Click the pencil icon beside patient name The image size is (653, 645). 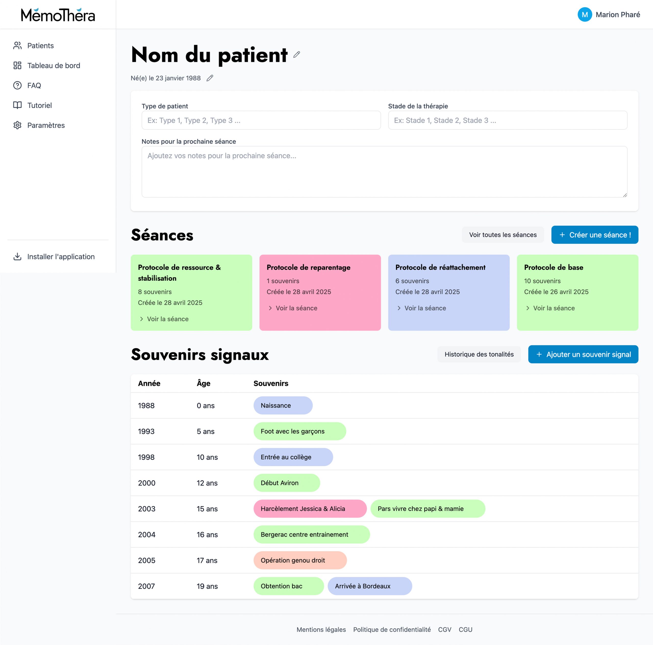pos(296,55)
